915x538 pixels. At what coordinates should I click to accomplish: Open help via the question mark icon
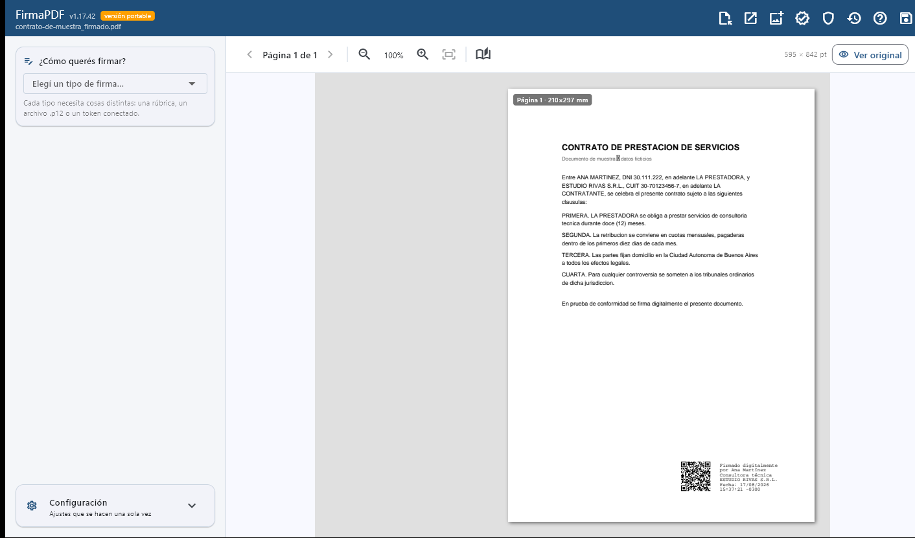880,18
